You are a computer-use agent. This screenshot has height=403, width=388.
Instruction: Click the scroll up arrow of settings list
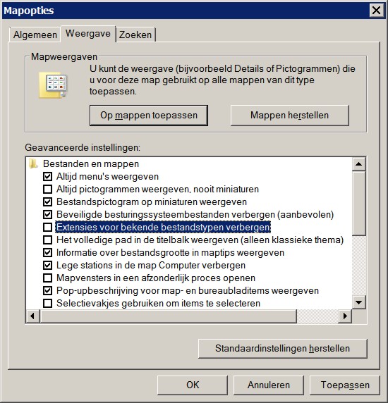click(x=359, y=164)
